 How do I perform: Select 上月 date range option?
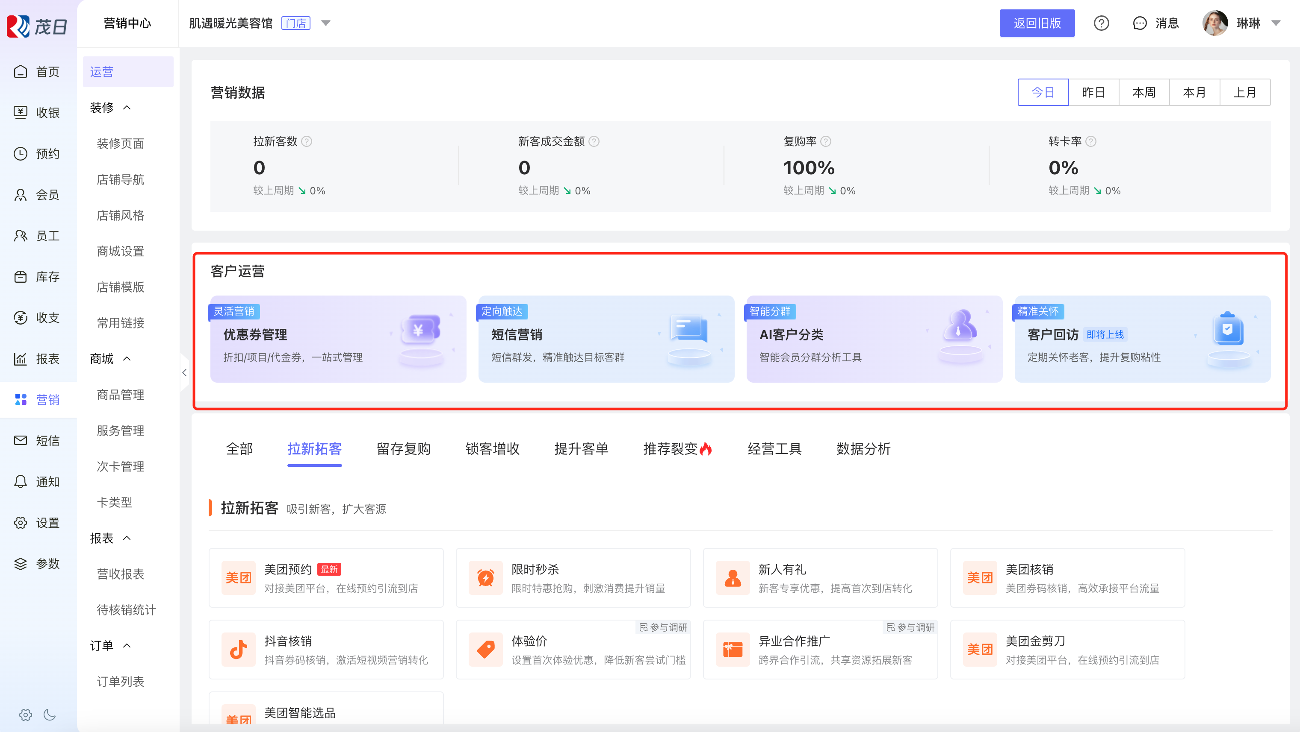(1244, 92)
